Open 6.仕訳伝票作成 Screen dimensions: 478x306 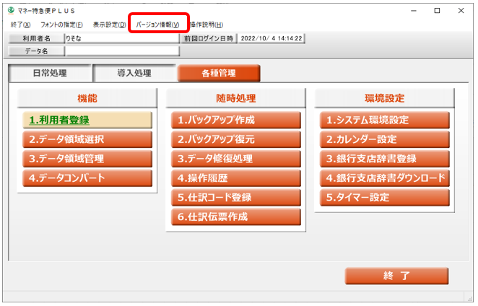tap(236, 217)
